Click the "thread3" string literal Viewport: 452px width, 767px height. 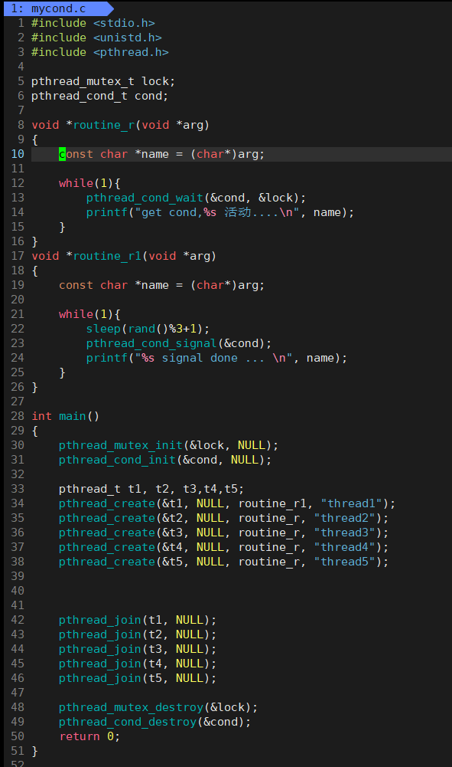[345, 533]
